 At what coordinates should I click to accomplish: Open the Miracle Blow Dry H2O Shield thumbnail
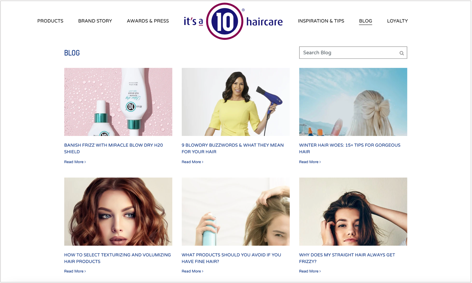[118, 102]
